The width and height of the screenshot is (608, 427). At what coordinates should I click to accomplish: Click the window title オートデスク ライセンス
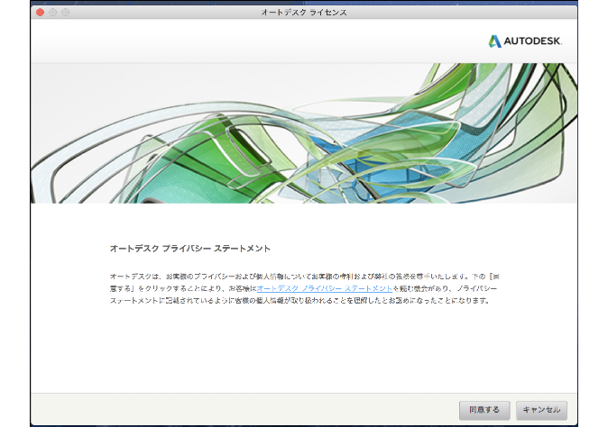click(304, 13)
